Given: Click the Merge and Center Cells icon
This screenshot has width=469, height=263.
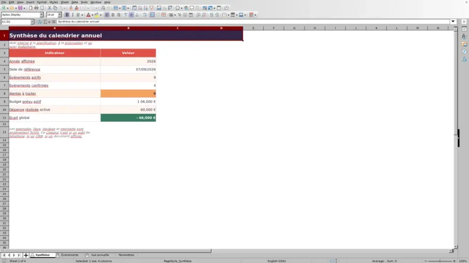Looking at the screenshot, I should coord(152,15).
